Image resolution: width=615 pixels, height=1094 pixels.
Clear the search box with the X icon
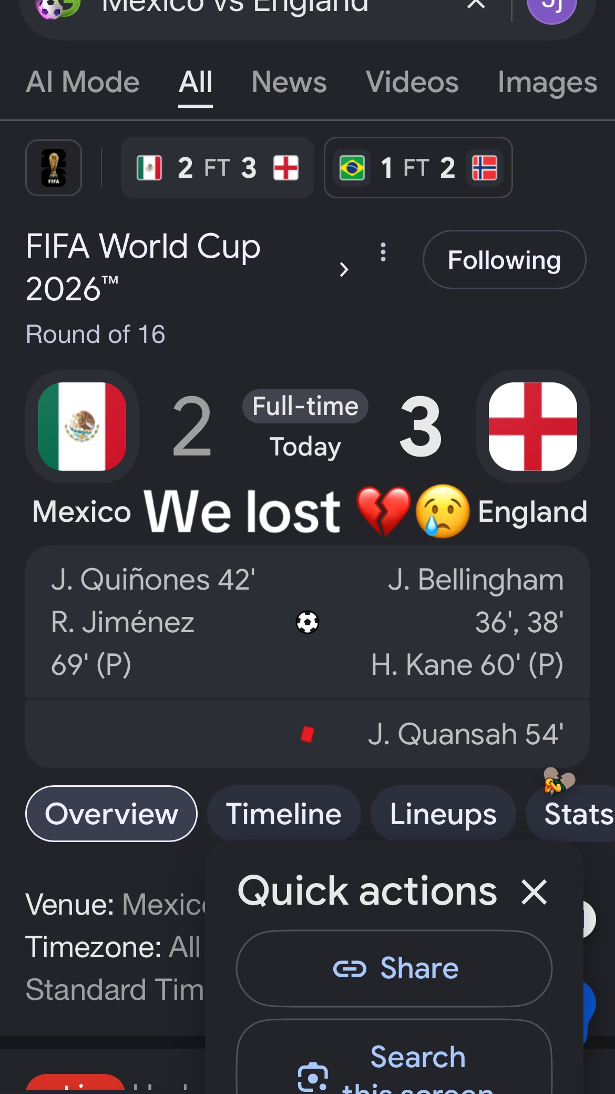476,4
